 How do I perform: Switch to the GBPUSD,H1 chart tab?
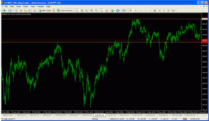[47, 115]
